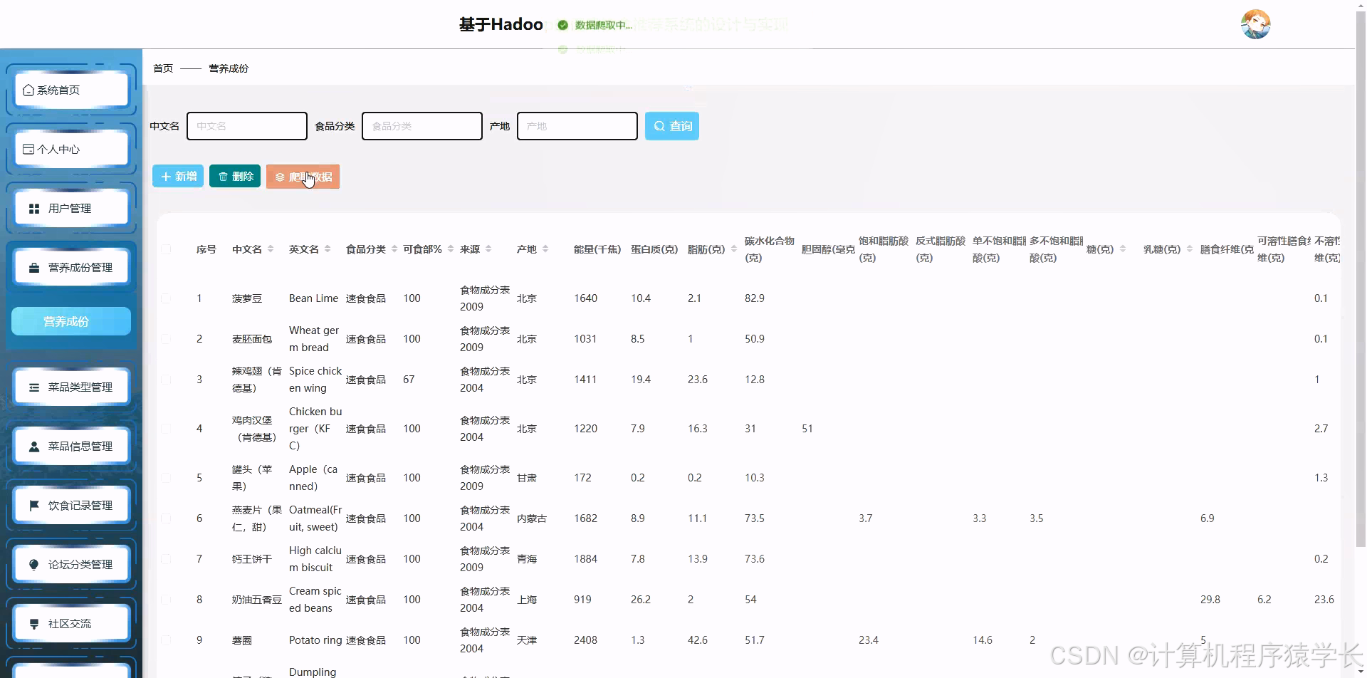Sort by 产地 column arrows

click(545, 249)
